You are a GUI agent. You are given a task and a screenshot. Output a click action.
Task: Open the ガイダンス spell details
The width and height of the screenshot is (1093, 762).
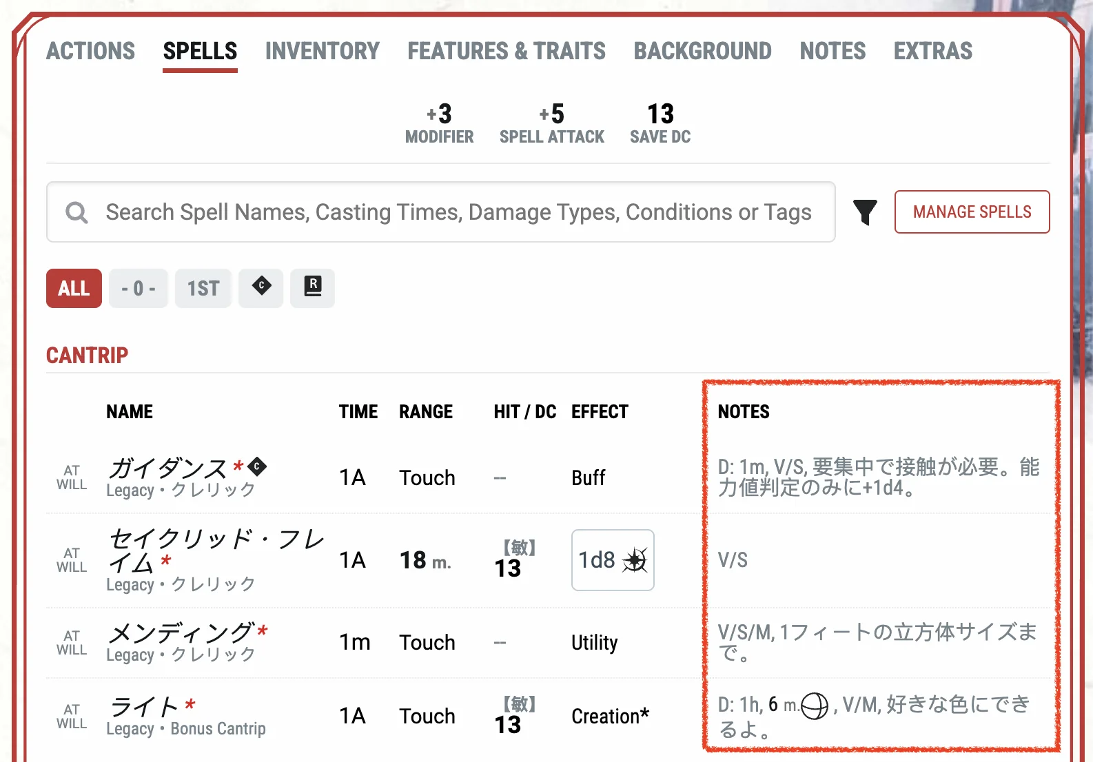pyautogui.click(x=168, y=468)
